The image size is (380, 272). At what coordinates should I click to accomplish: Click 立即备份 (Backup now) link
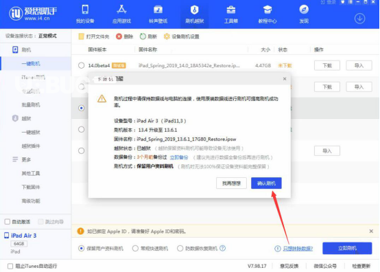pyautogui.click(x=179, y=157)
